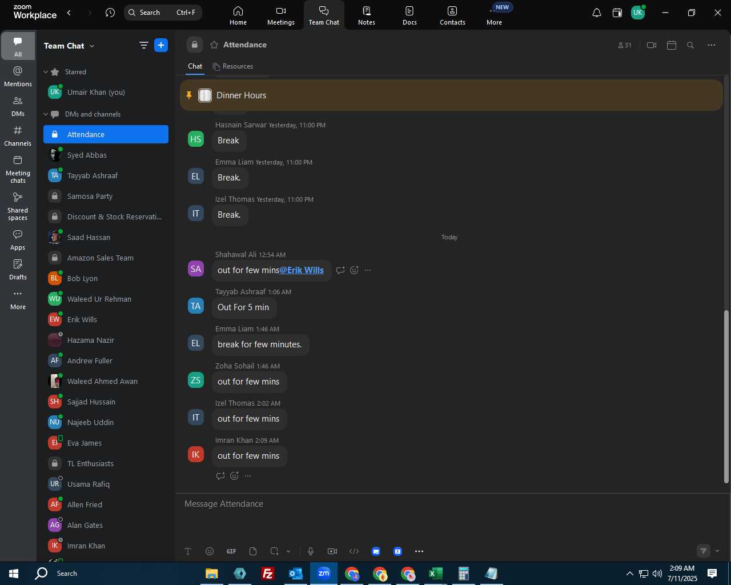The width and height of the screenshot is (731, 585).
Task: Open channel calendar schedule icon
Action: pos(672,45)
